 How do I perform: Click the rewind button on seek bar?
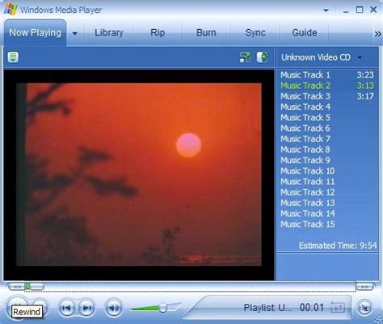pyautogui.click(x=17, y=287)
